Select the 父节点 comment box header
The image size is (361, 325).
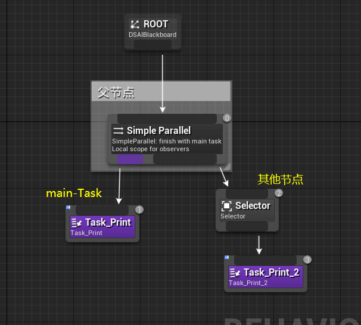click(x=161, y=92)
